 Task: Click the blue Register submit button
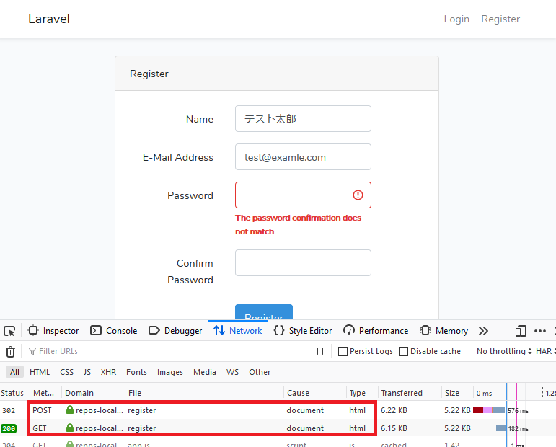click(264, 314)
